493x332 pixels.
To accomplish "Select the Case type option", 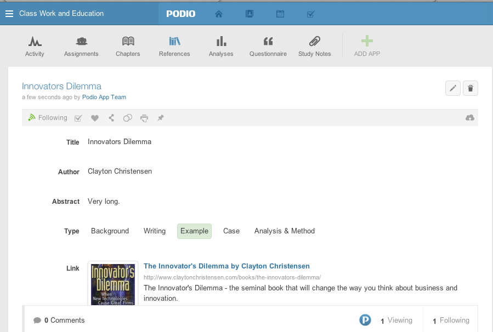I will [x=231, y=231].
